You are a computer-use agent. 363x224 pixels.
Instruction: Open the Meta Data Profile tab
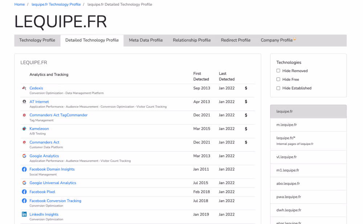tap(146, 40)
